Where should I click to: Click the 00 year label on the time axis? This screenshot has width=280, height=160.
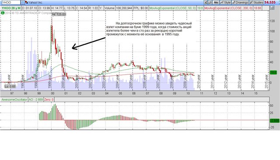52,93
